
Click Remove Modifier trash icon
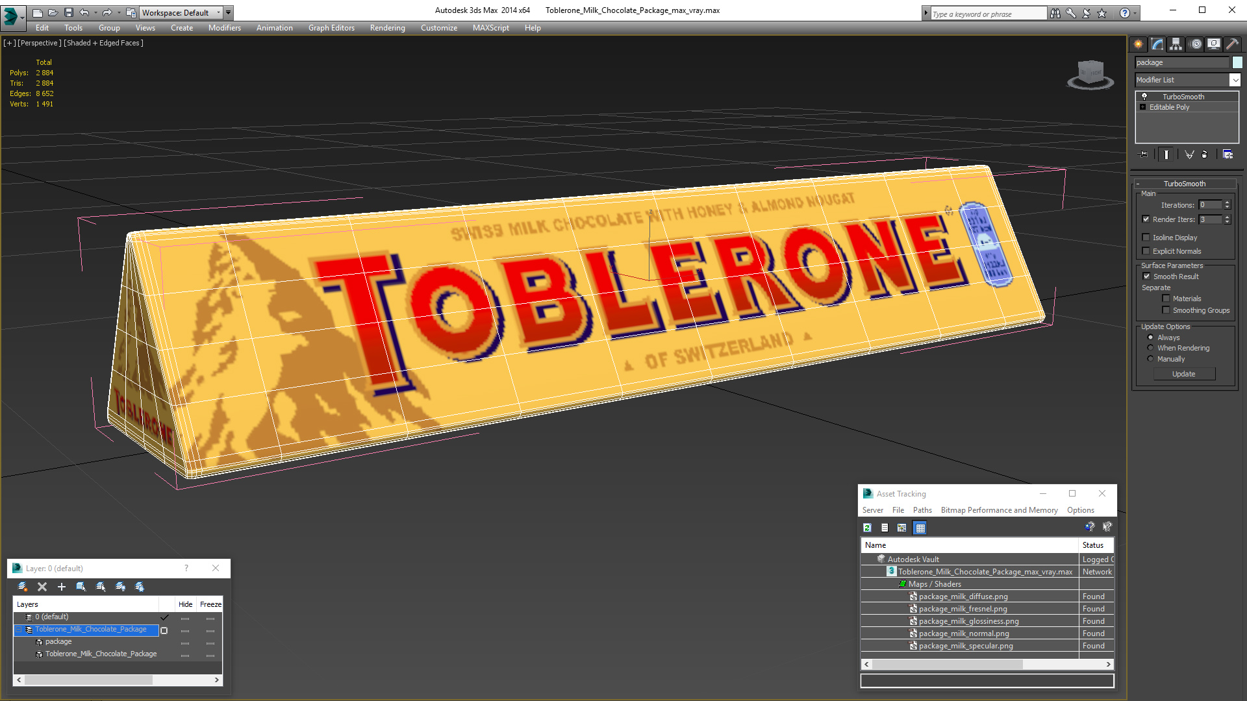click(1205, 154)
